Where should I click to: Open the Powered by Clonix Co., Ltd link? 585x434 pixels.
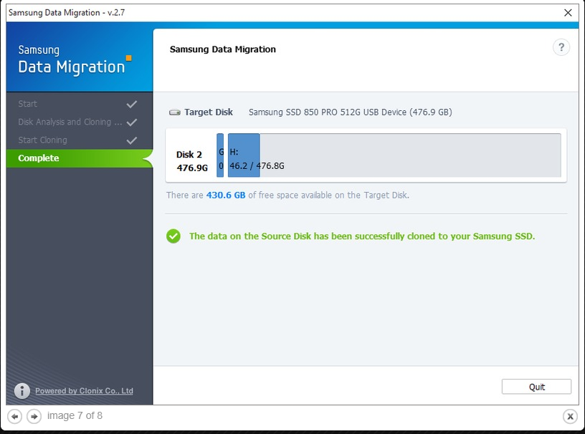tap(84, 391)
